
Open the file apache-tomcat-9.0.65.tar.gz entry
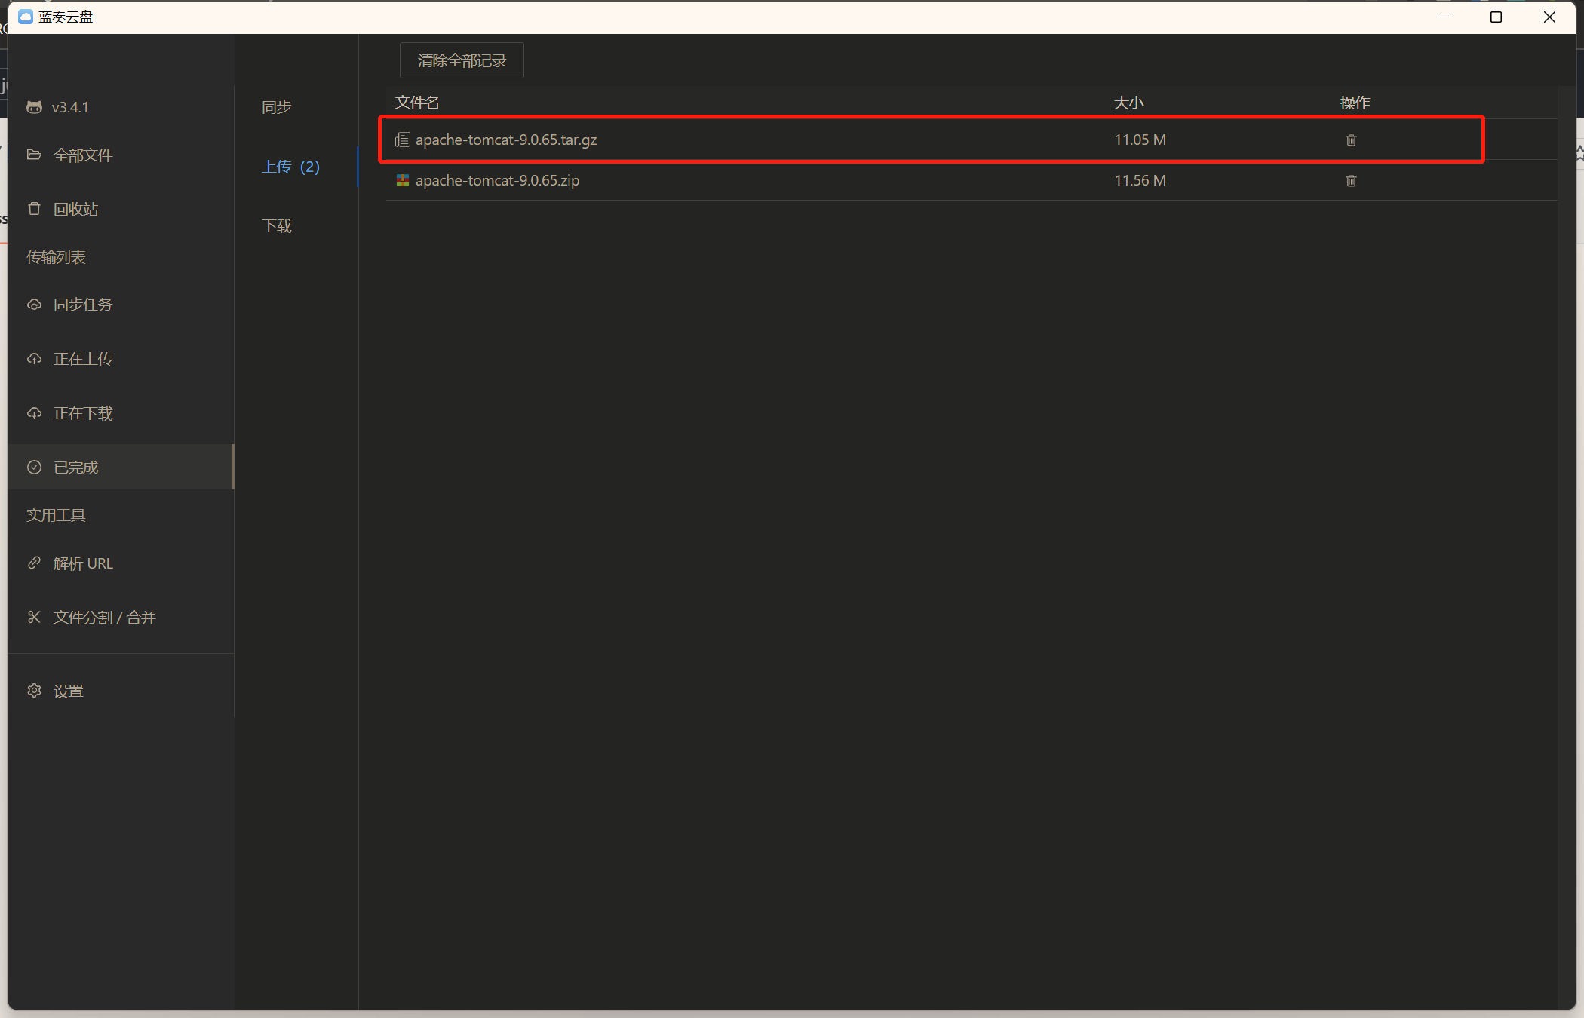(x=506, y=140)
